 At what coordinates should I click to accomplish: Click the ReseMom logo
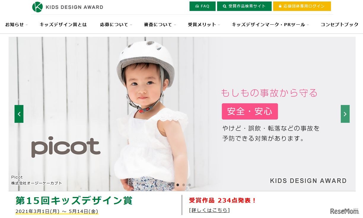click(x=345, y=211)
